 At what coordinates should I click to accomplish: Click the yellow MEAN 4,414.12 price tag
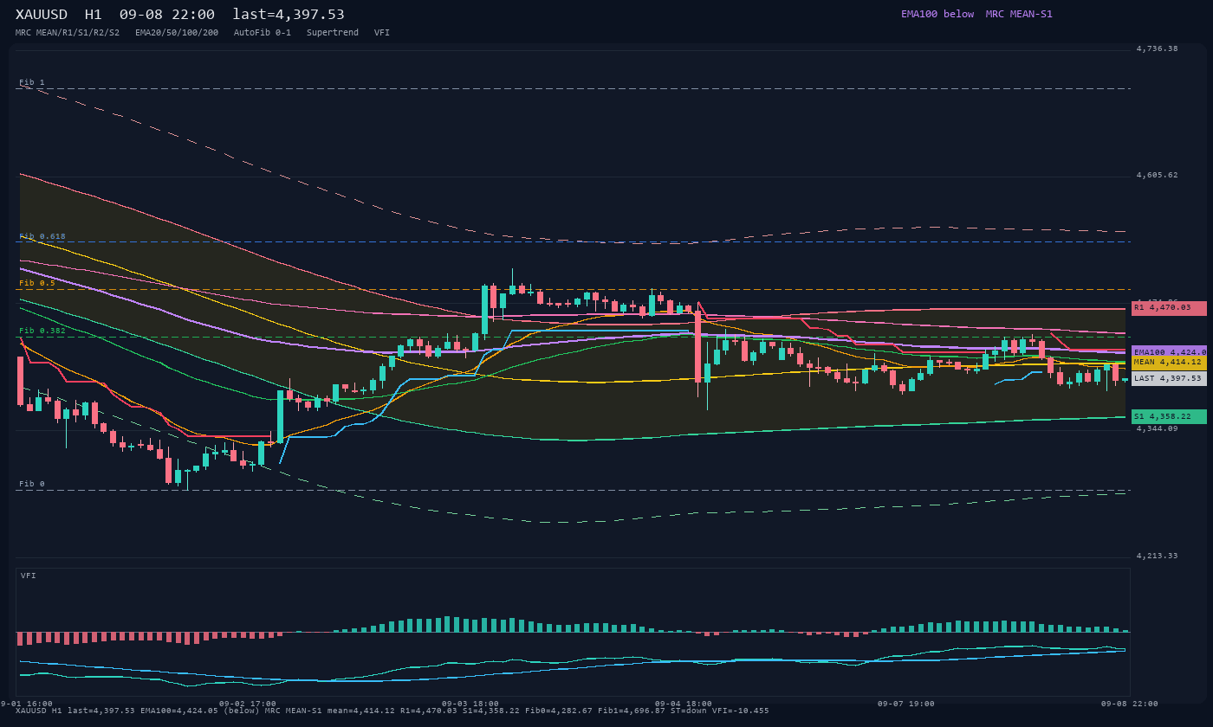point(1169,363)
